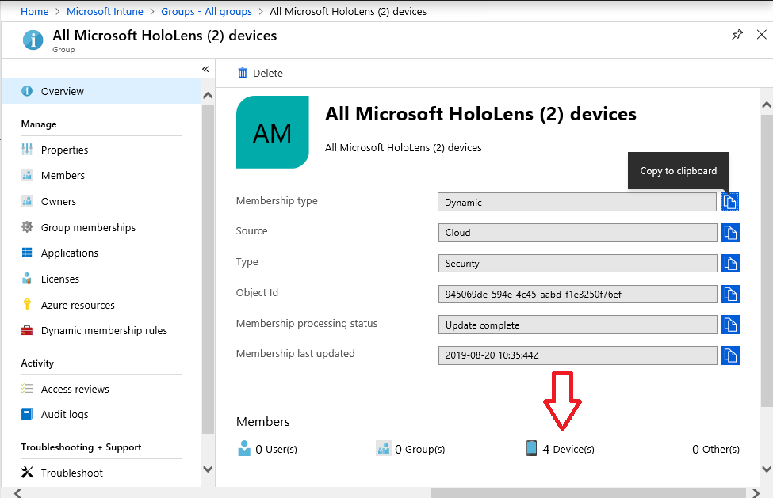Click sidebar scrollbar down arrow
773x498 pixels.
pyautogui.click(x=208, y=469)
